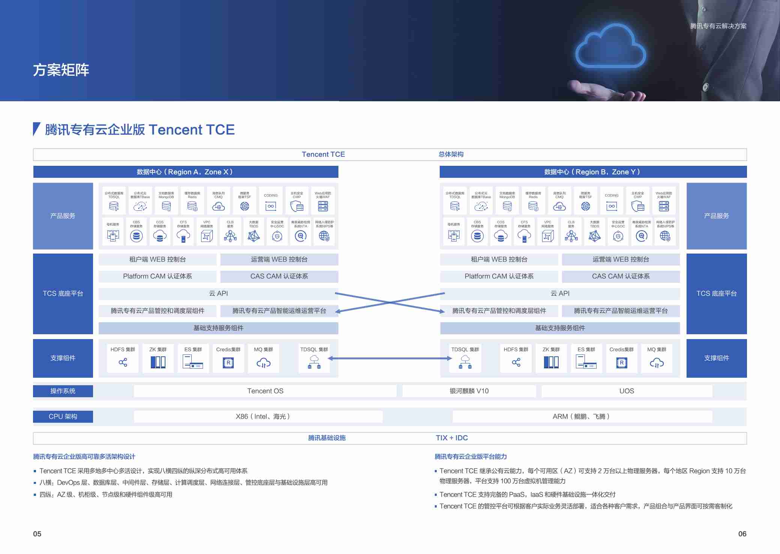Click 租户端 WEB 控制台 in Region A

158,260
